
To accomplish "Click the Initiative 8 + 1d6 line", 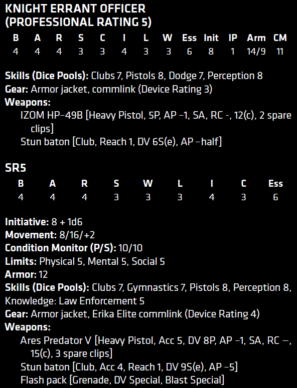I will (44, 222).
